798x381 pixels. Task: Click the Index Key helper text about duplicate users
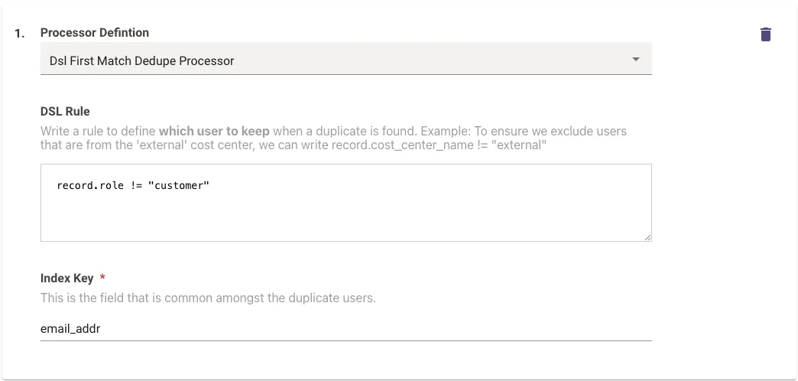[x=208, y=298]
